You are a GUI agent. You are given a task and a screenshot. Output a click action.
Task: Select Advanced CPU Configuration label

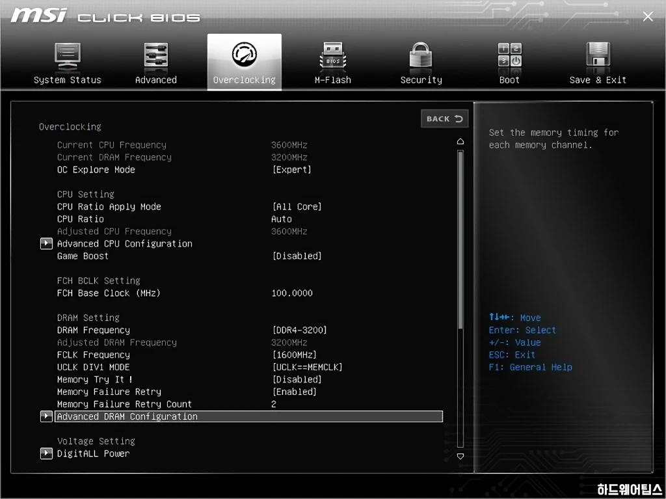pyautogui.click(x=125, y=243)
